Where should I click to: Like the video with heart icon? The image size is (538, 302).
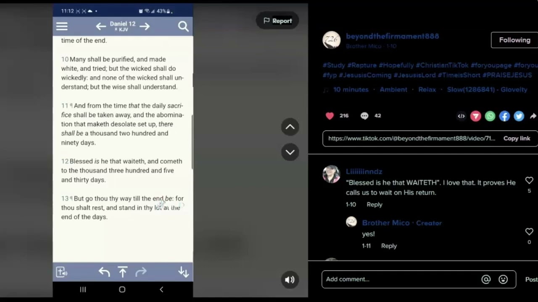pos(330,116)
